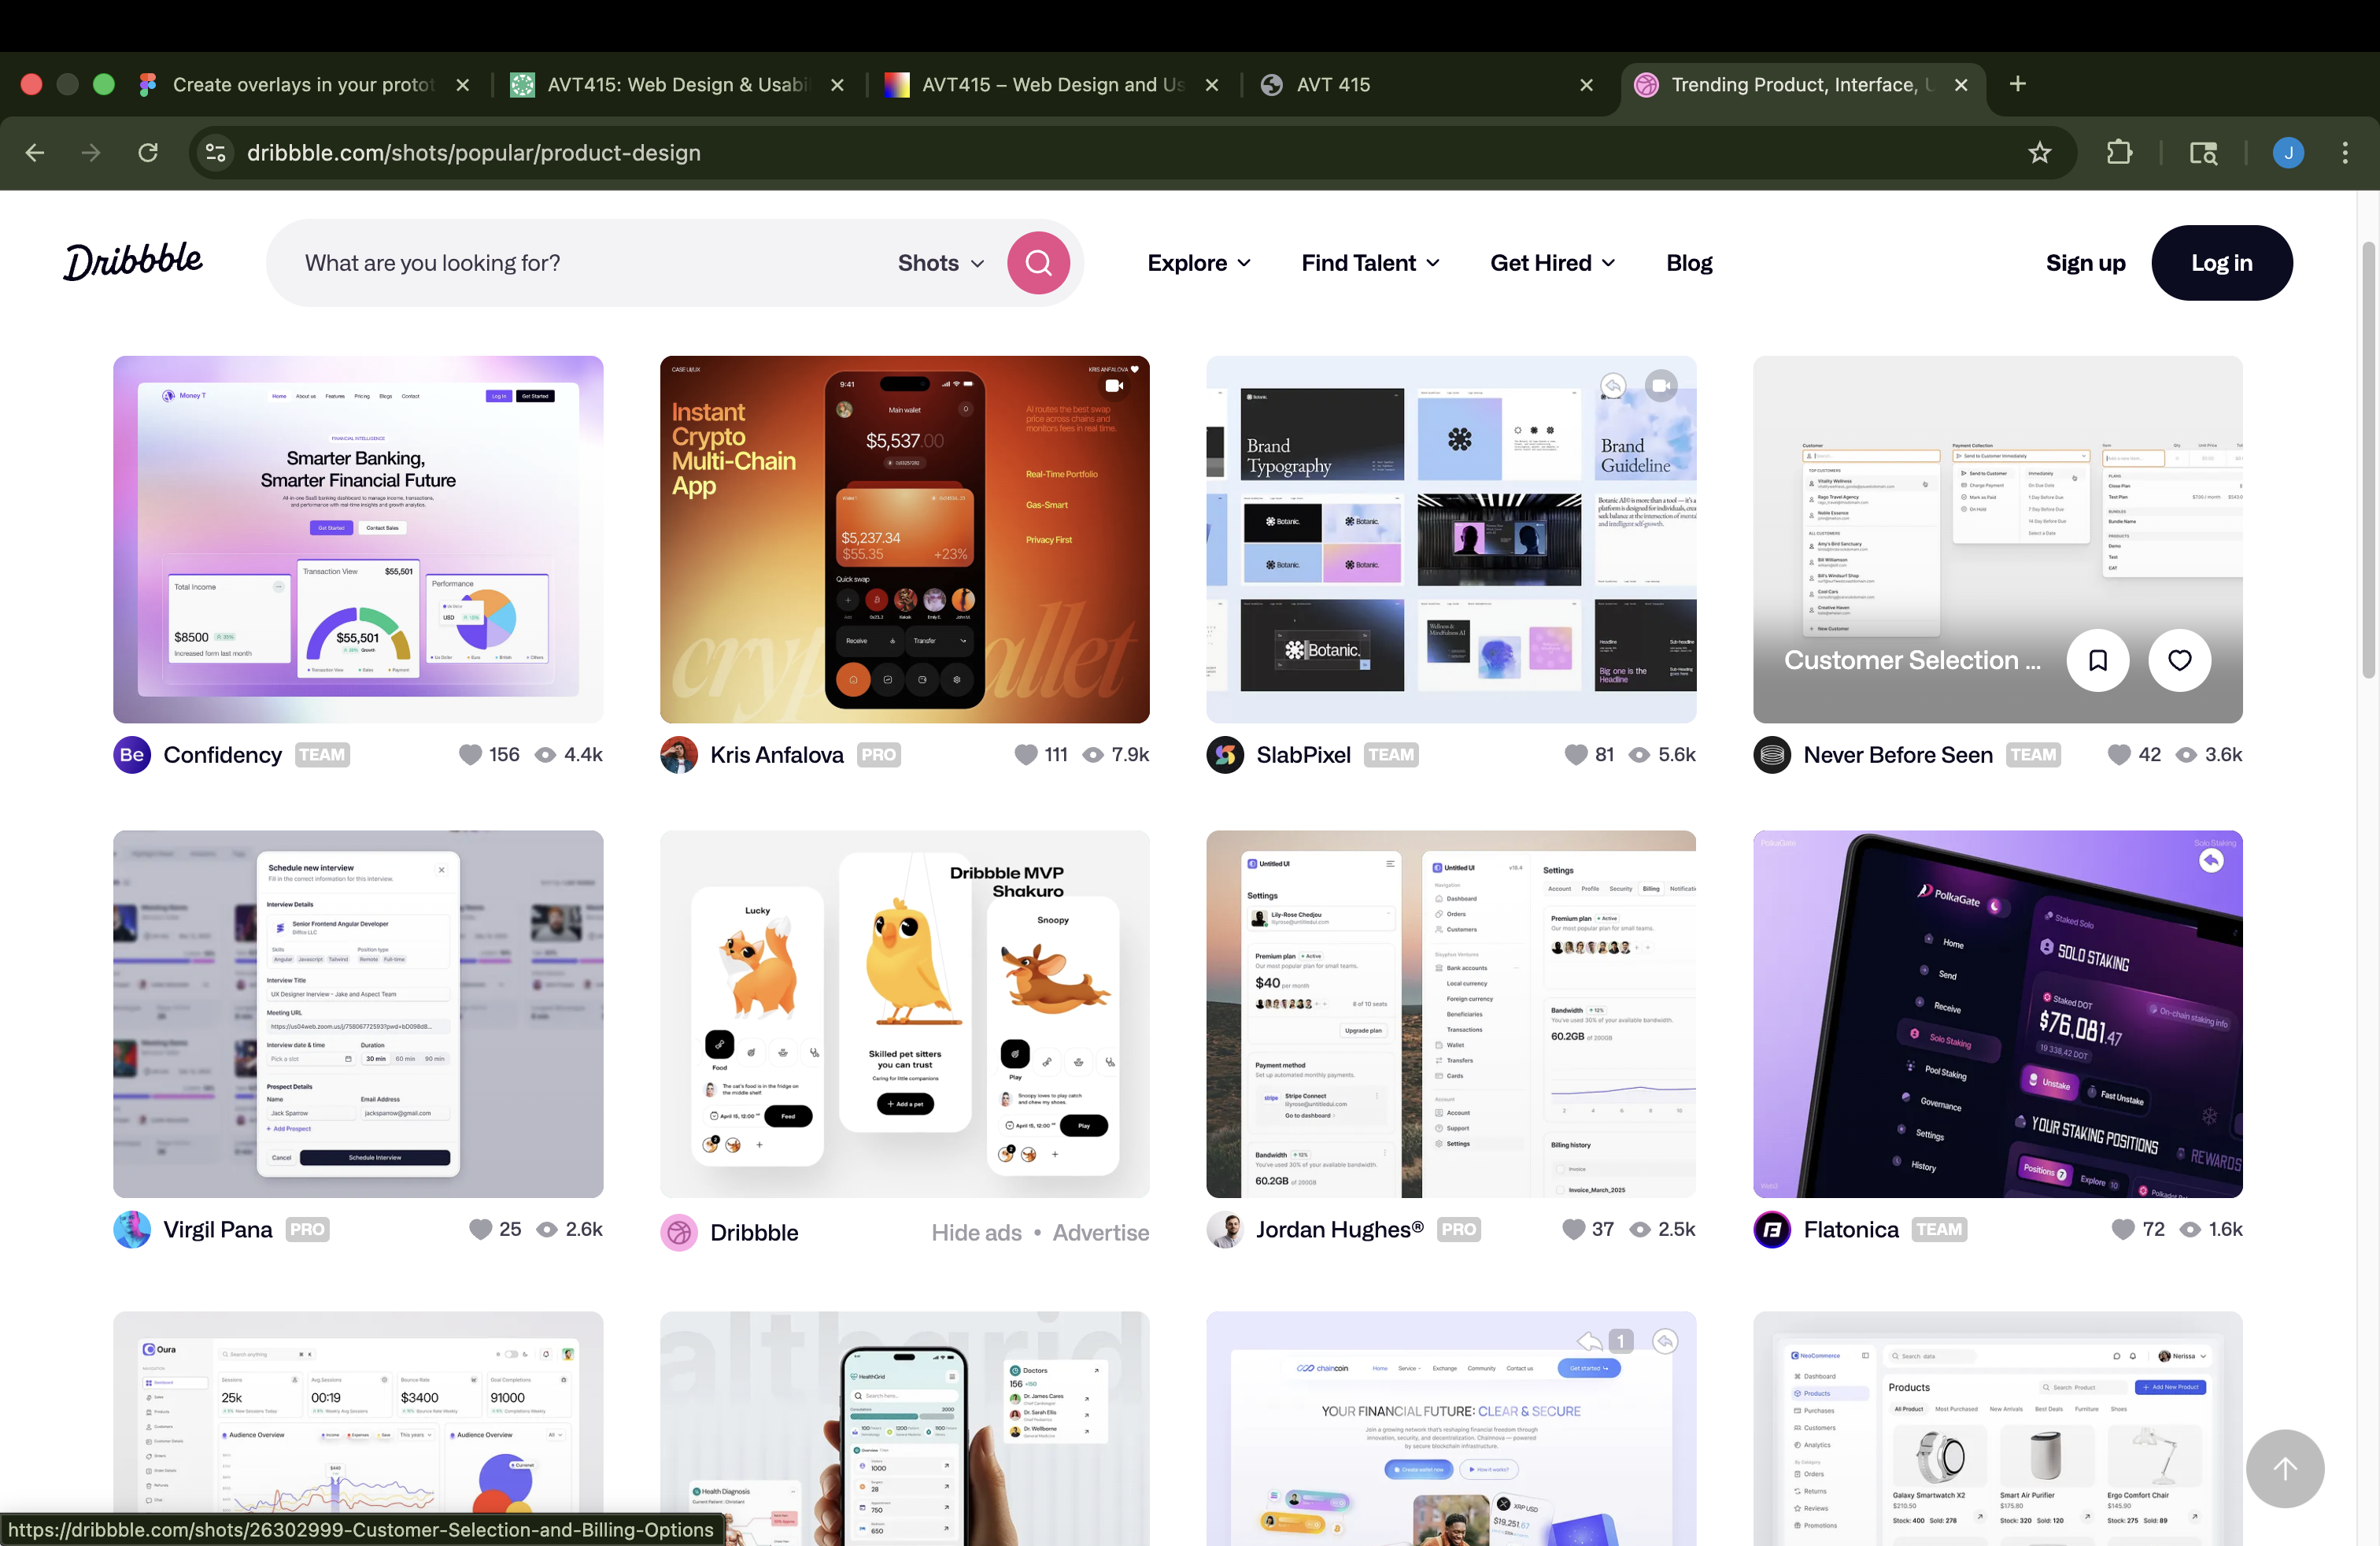This screenshot has width=2380, height=1546.
Task: Open the Chrome three-dot menu
Action: point(2344,153)
